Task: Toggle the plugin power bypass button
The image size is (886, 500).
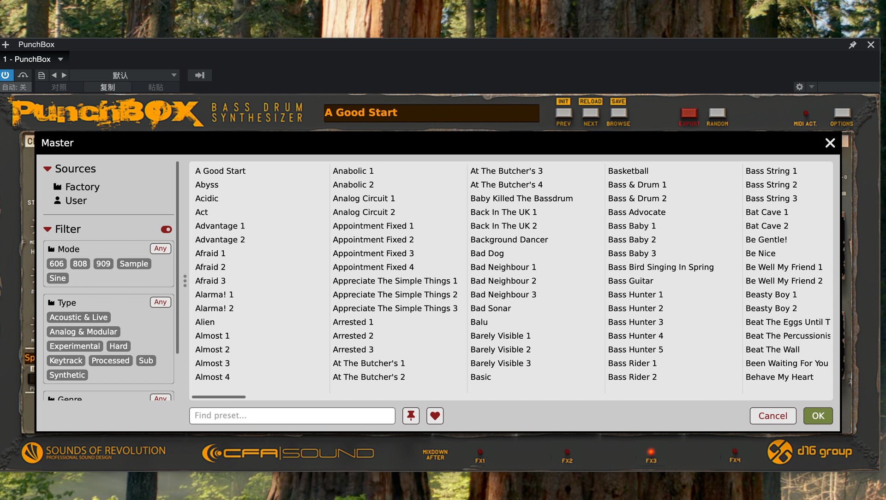Action: click(6, 75)
